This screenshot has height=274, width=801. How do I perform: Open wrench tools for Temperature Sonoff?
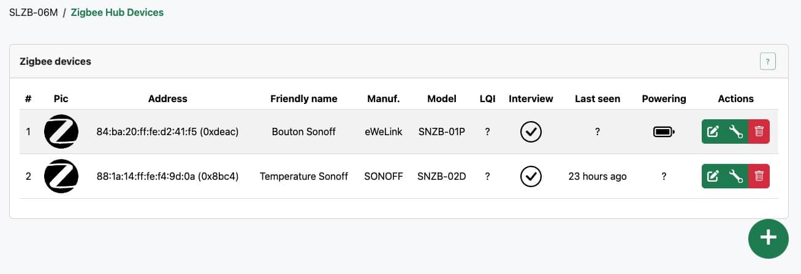pos(735,176)
